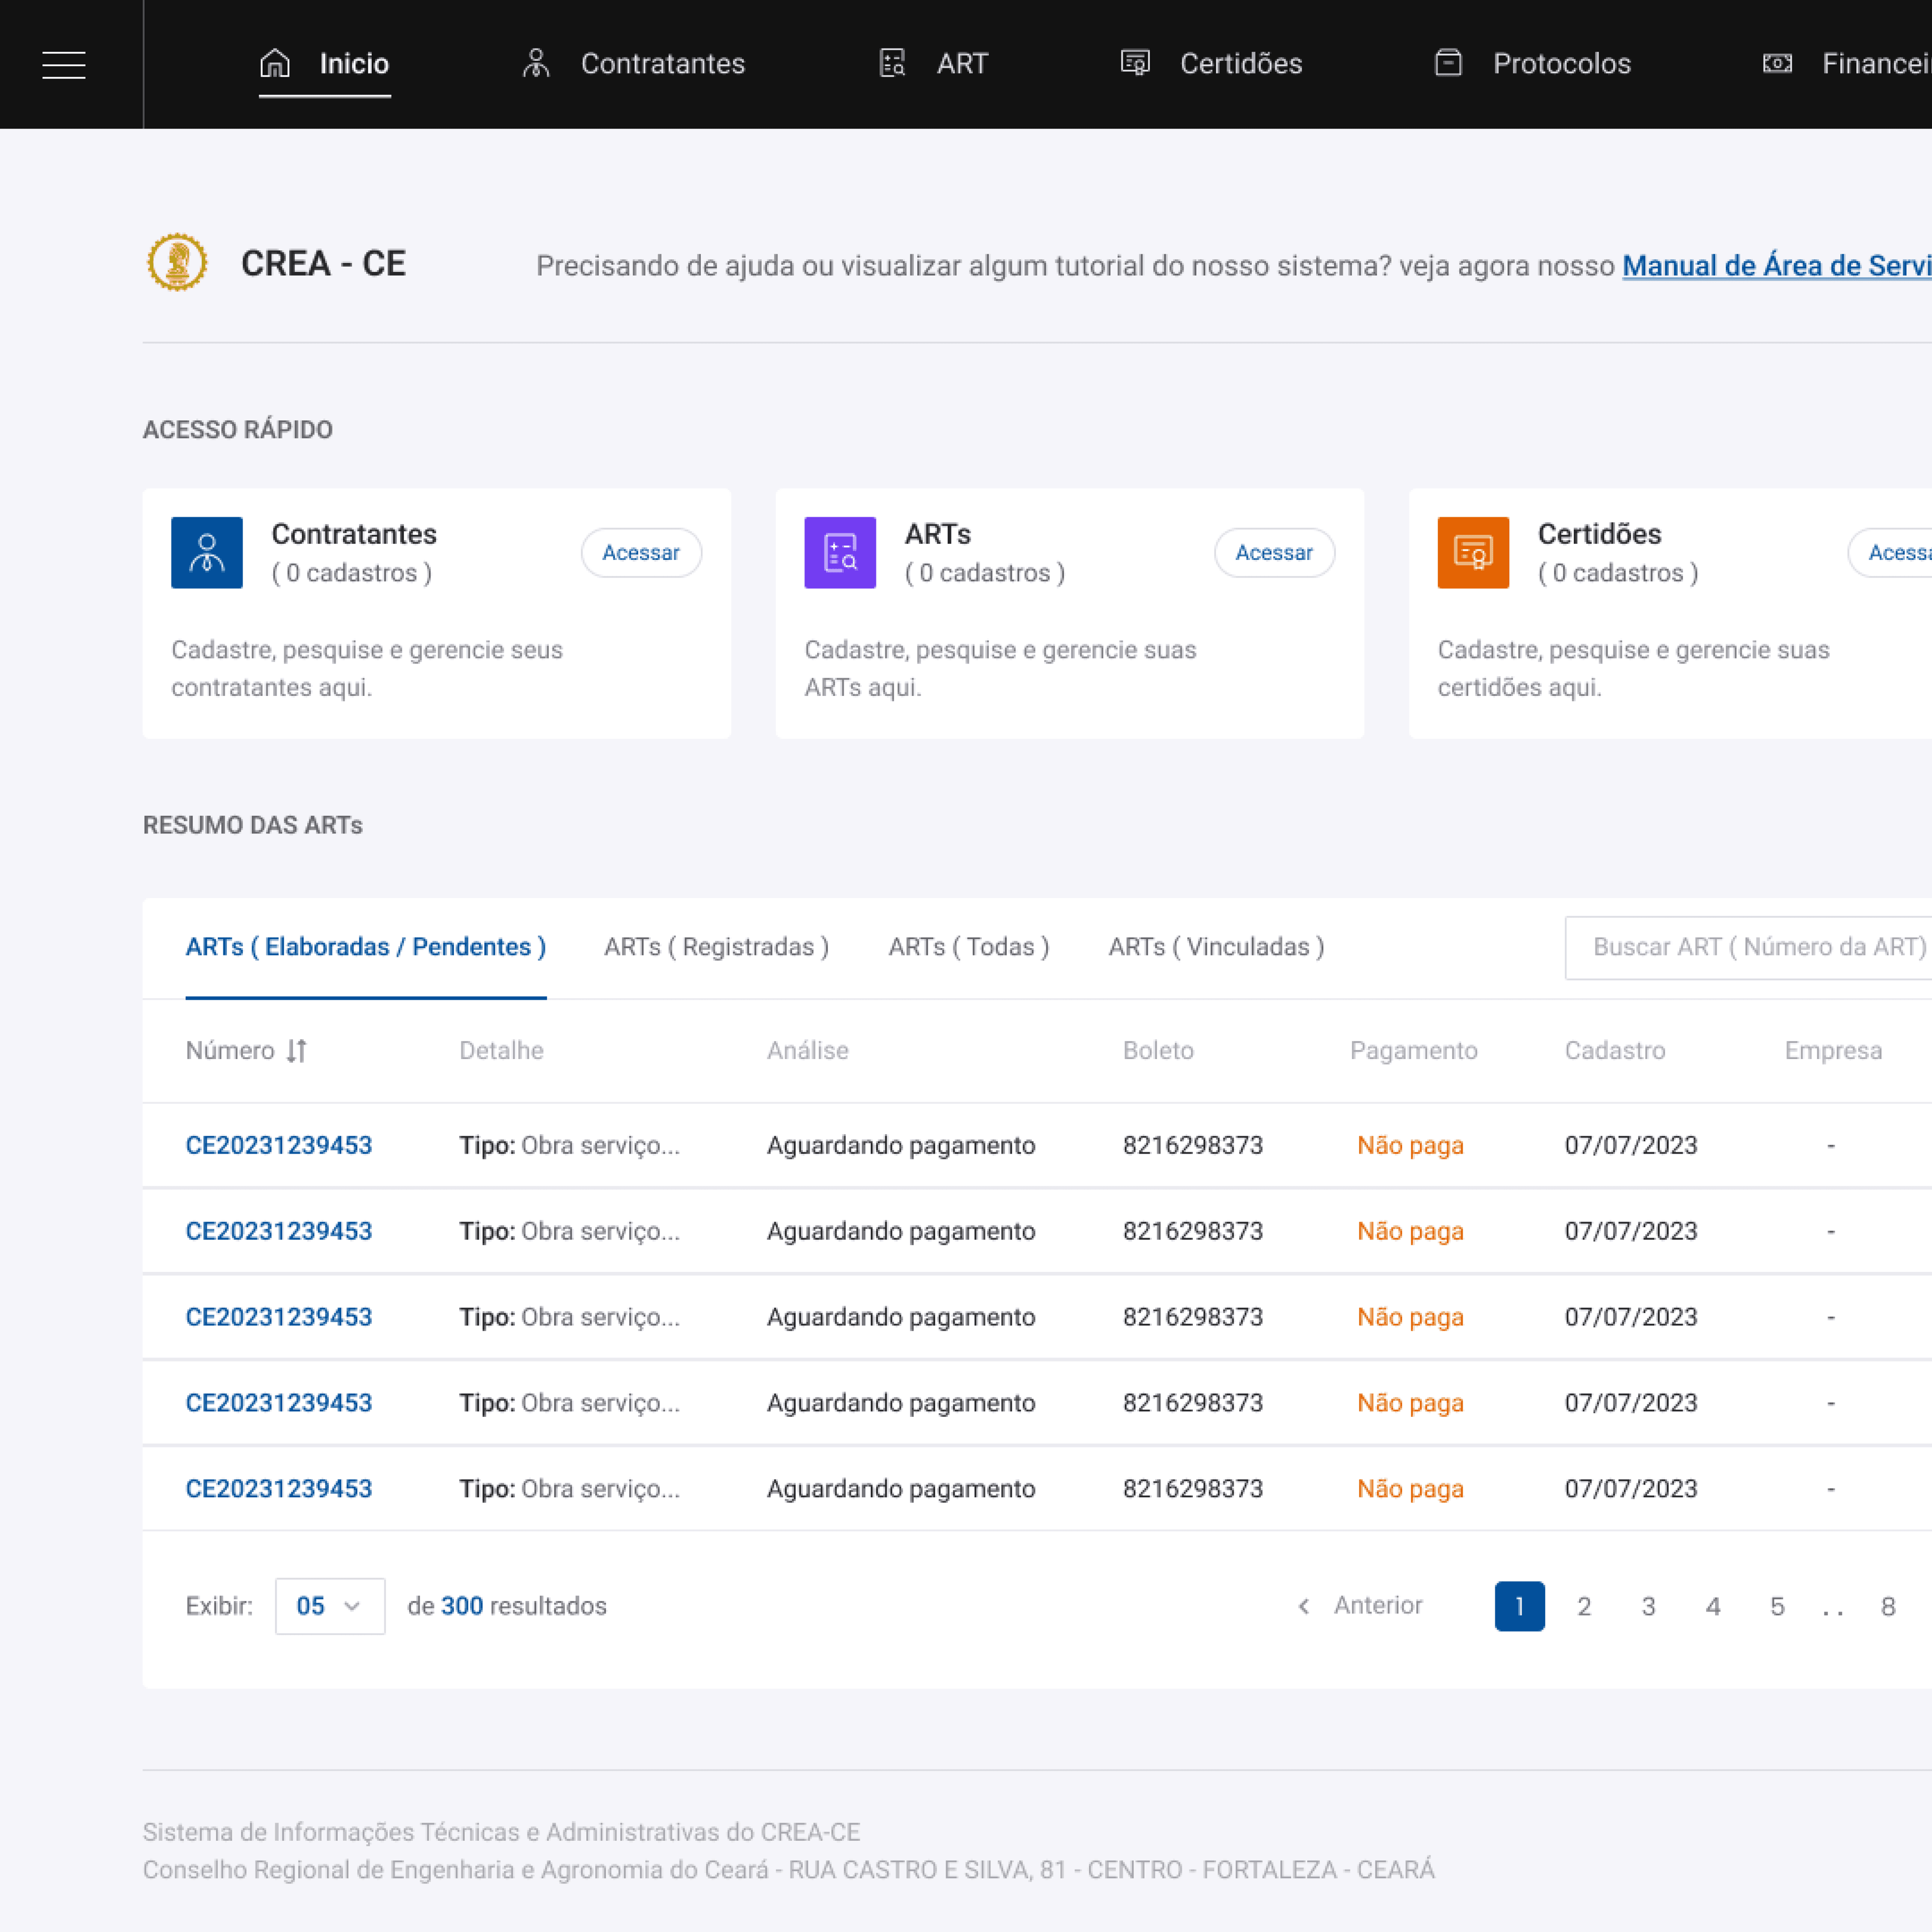Click the money icon beside Financeiro
This screenshot has height=1932, width=1932.
tap(1777, 64)
